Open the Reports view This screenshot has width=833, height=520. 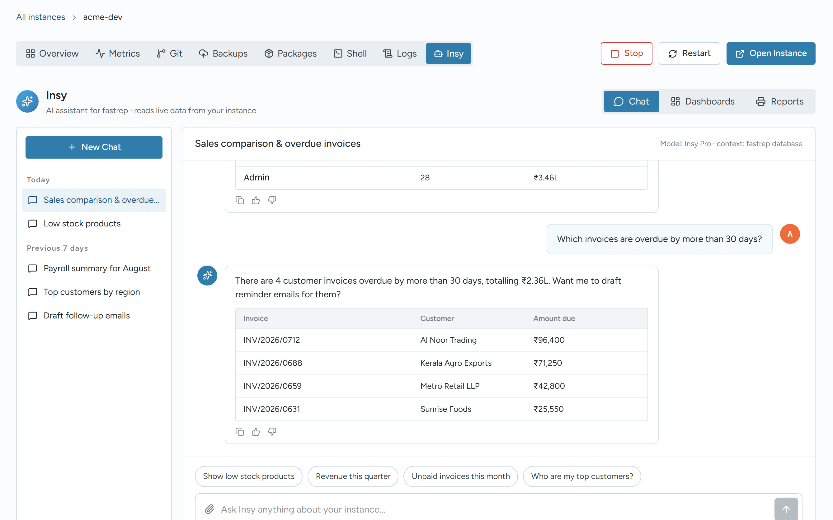pyautogui.click(x=780, y=101)
